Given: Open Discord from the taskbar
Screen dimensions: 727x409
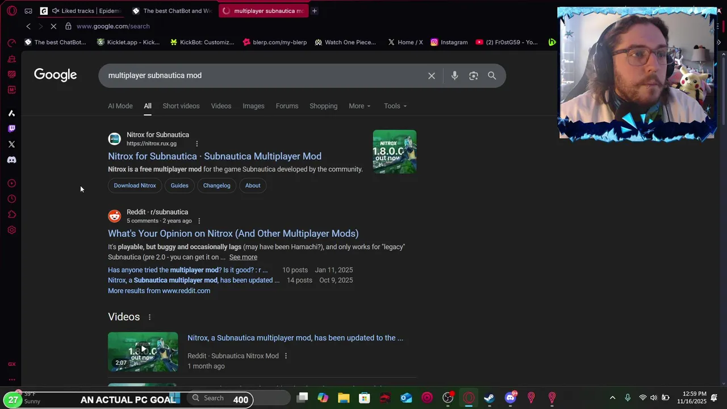Looking at the screenshot, I should pyautogui.click(x=510, y=398).
